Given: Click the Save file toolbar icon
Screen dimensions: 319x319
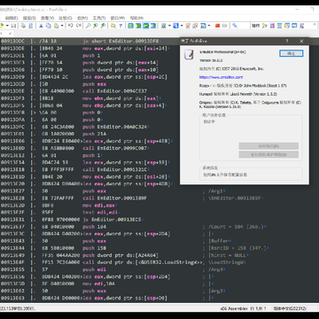Looking at the screenshot, I should point(13,26).
